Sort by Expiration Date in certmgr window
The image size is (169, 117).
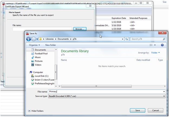tap(119, 18)
